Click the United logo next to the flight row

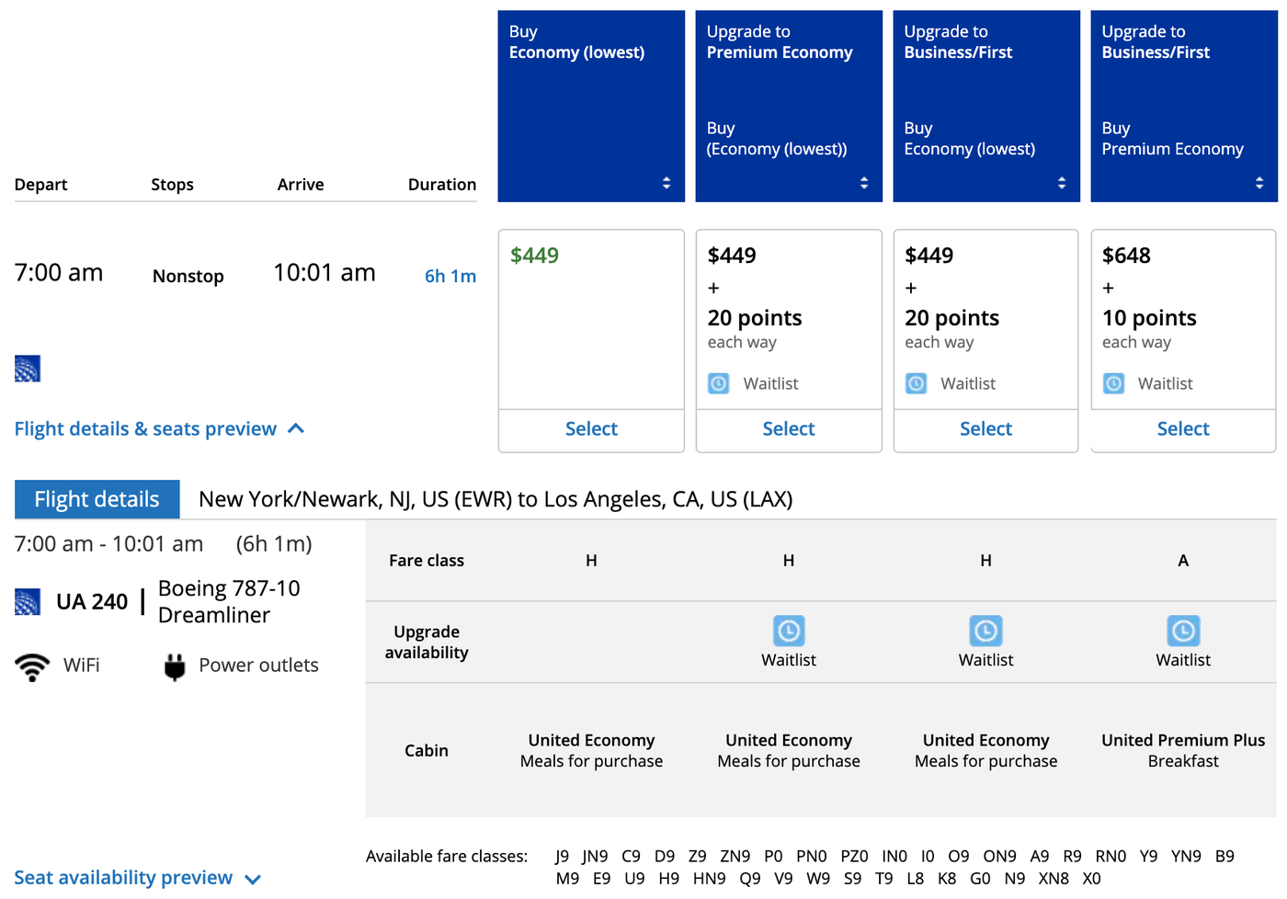pyautogui.click(x=28, y=369)
